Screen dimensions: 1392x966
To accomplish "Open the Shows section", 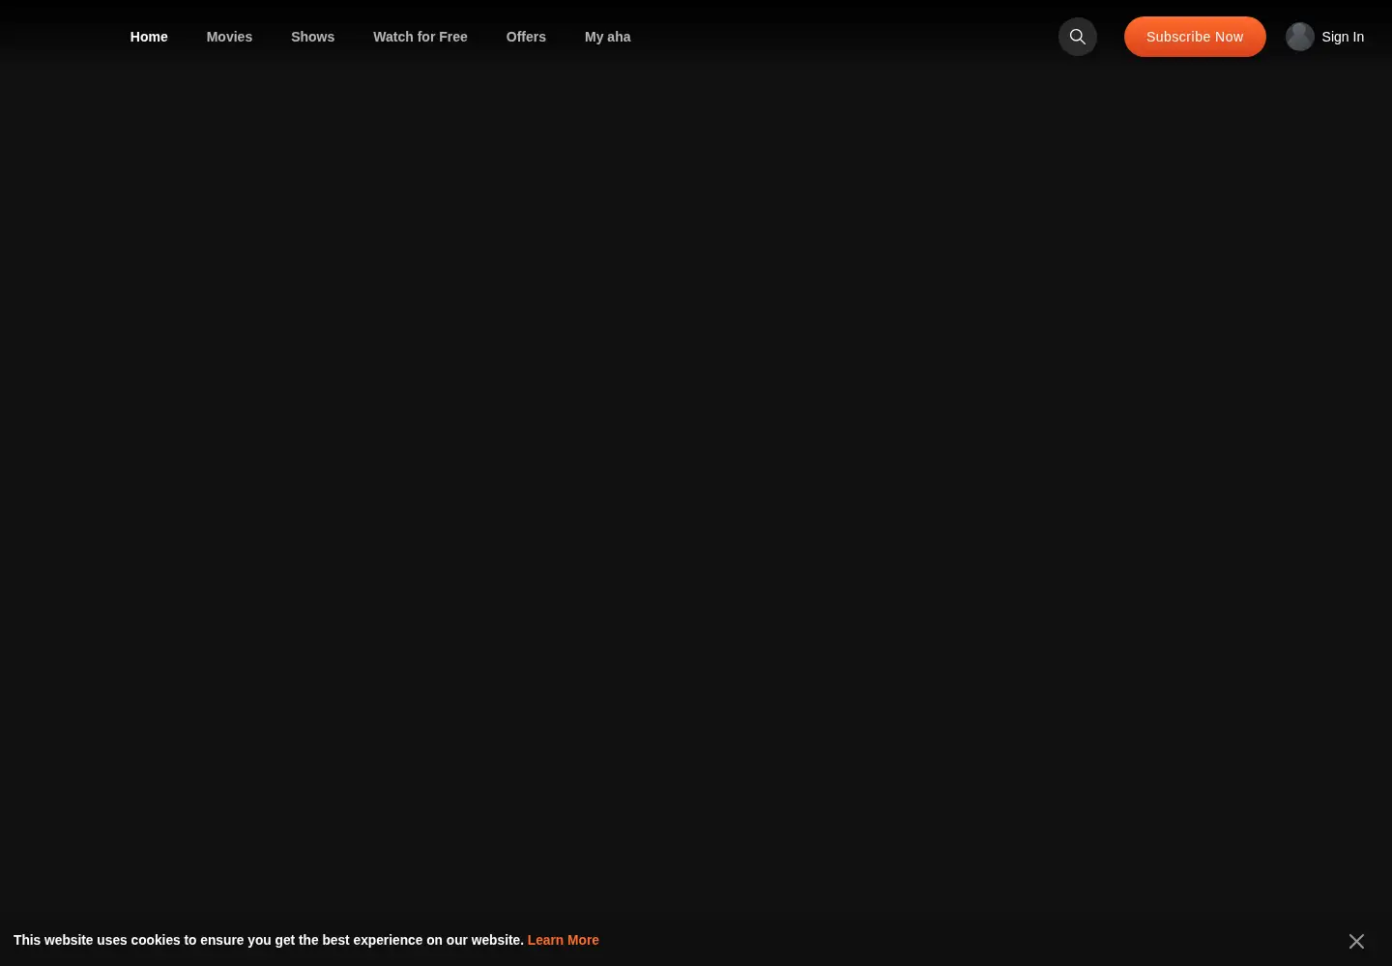I will click(312, 37).
